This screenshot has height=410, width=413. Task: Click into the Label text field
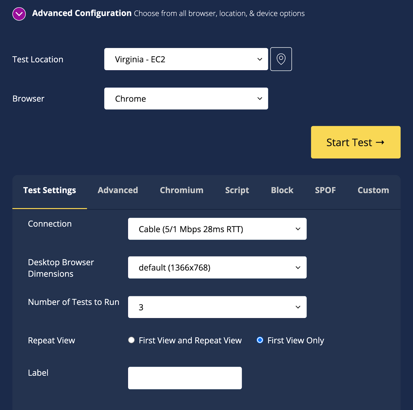pos(185,378)
